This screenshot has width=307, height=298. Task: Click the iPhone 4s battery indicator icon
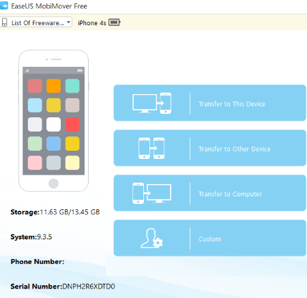click(x=115, y=23)
